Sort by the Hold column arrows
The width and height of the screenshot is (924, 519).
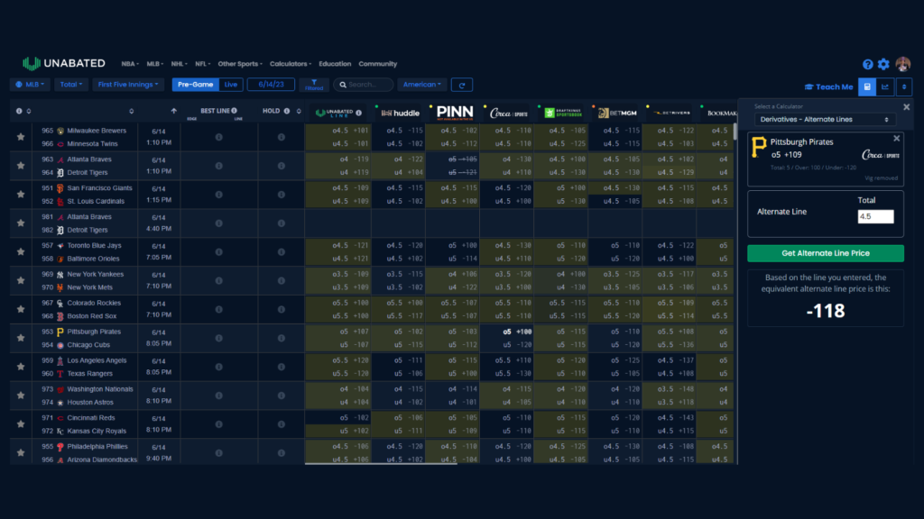tap(299, 111)
